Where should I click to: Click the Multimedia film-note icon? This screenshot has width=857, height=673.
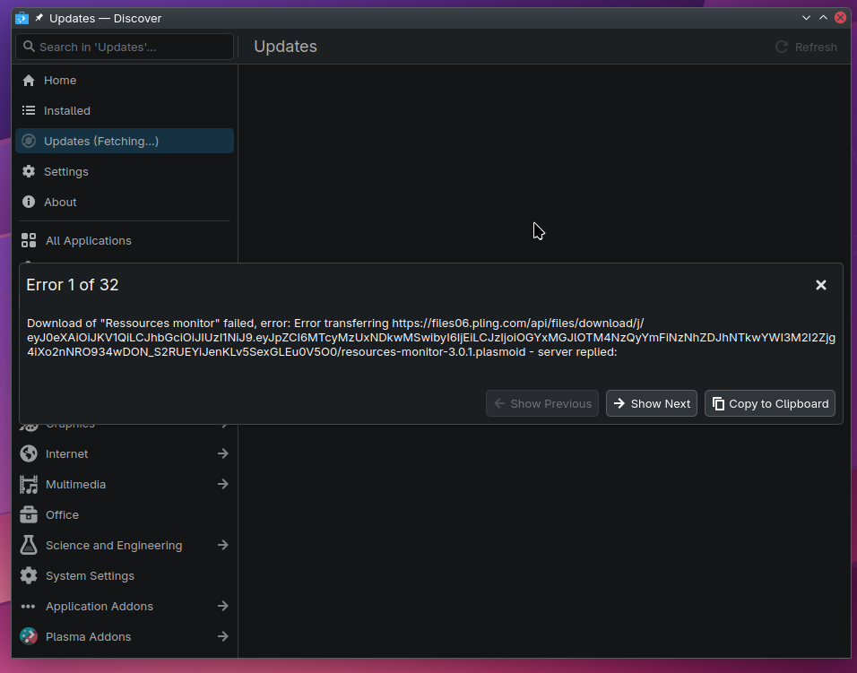(29, 484)
